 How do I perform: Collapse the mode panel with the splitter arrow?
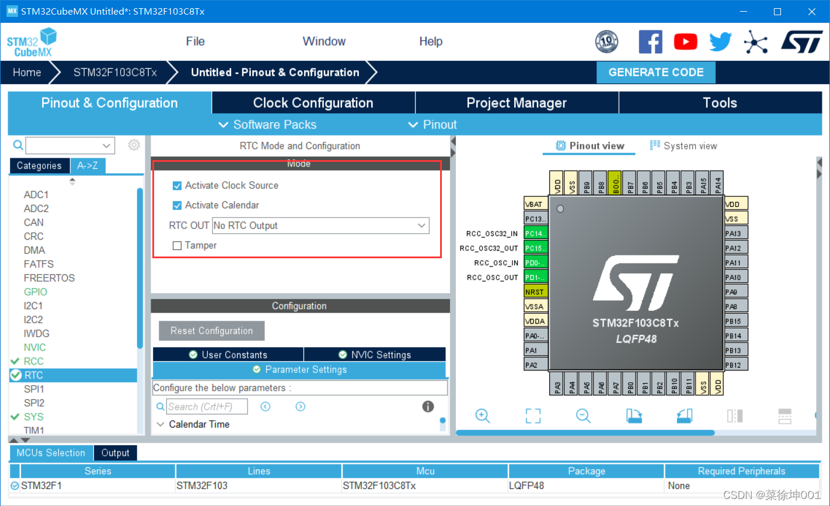[453, 143]
